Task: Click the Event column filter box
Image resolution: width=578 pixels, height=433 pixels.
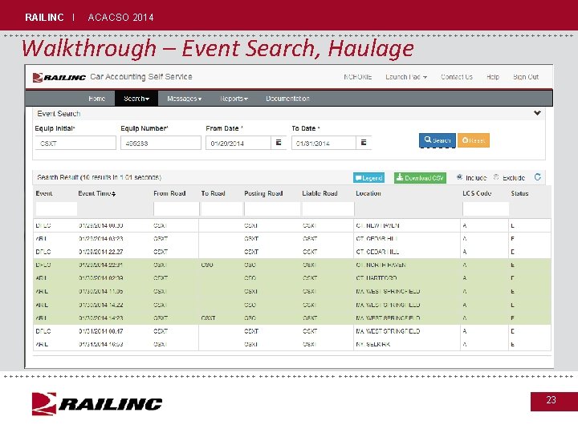Action: pyautogui.click(x=56, y=208)
